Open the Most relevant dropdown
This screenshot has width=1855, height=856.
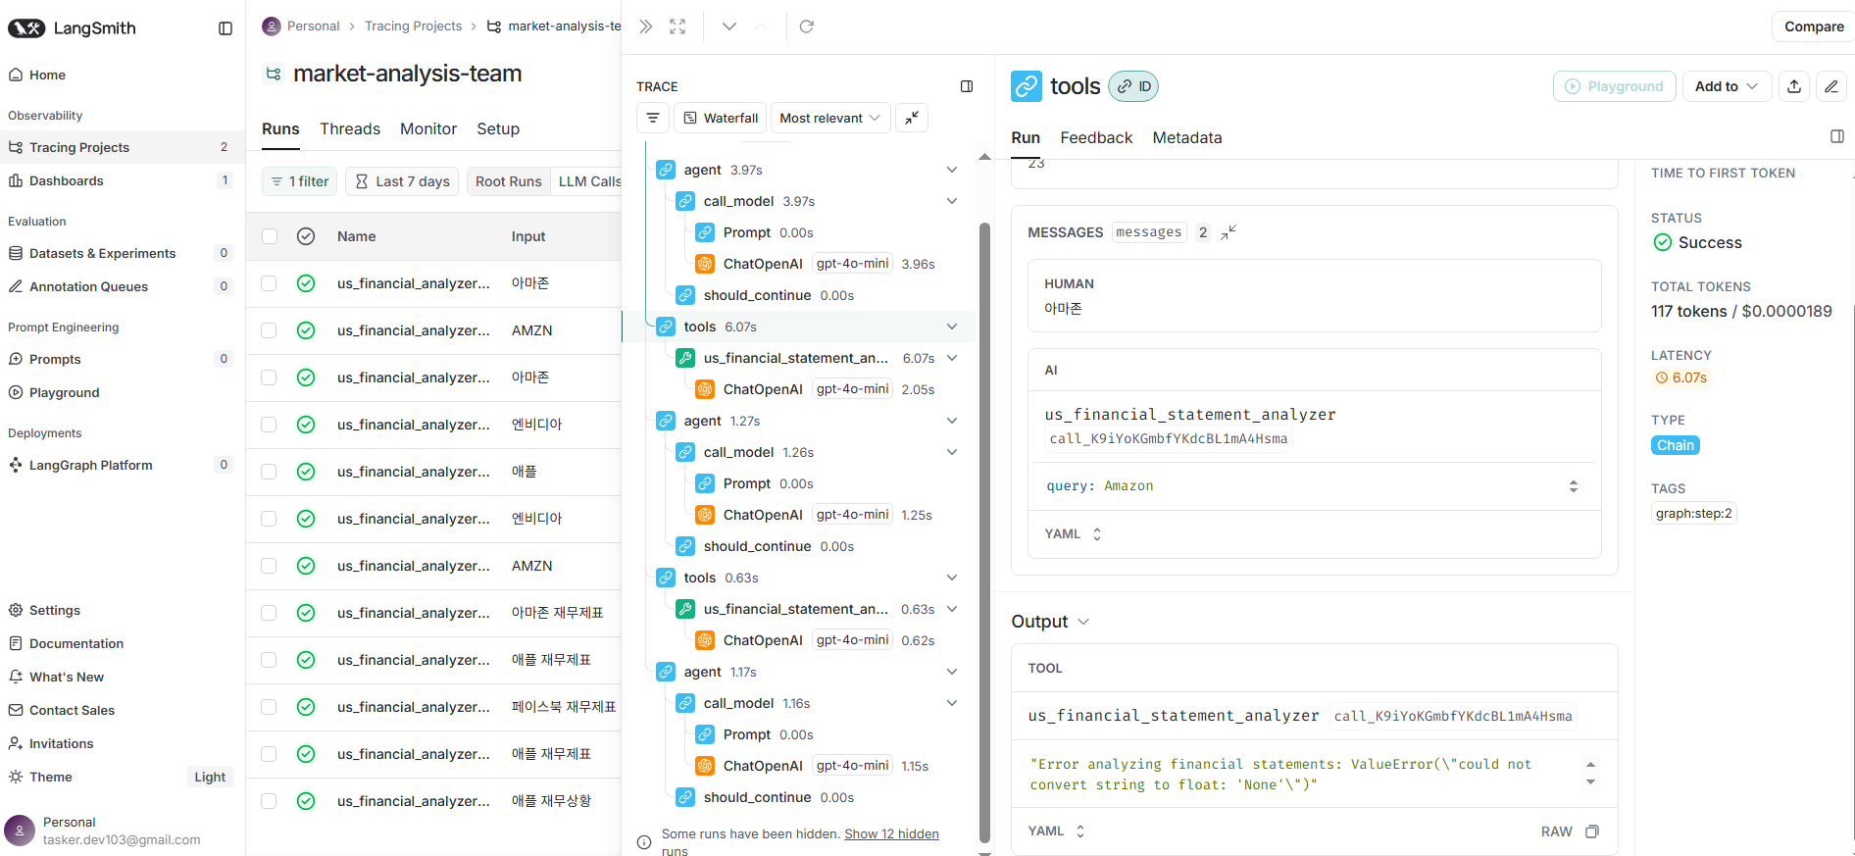(x=830, y=118)
